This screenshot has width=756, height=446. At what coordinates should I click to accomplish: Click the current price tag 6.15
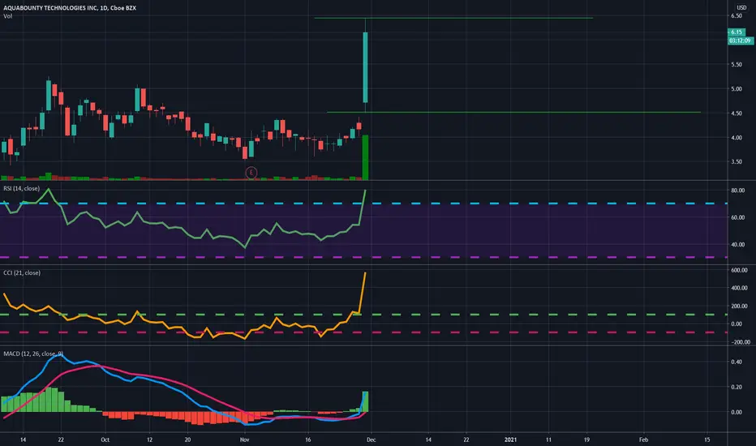click(x=737, y=32)
